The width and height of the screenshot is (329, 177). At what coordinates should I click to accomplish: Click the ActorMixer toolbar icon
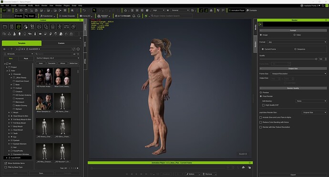[x=123, y=16]
